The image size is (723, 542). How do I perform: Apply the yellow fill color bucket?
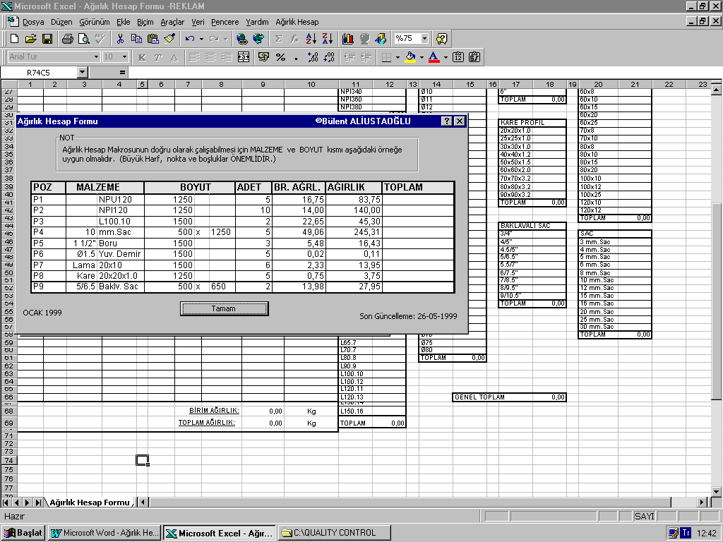click(x=410, y=57)
